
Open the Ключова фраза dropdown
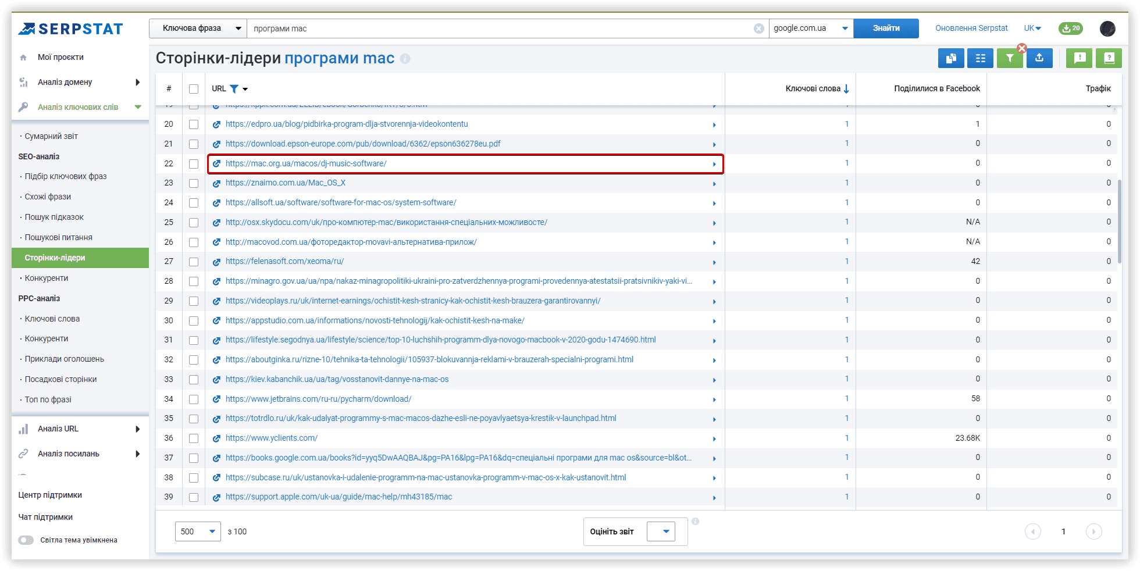[x=198, y=28]
